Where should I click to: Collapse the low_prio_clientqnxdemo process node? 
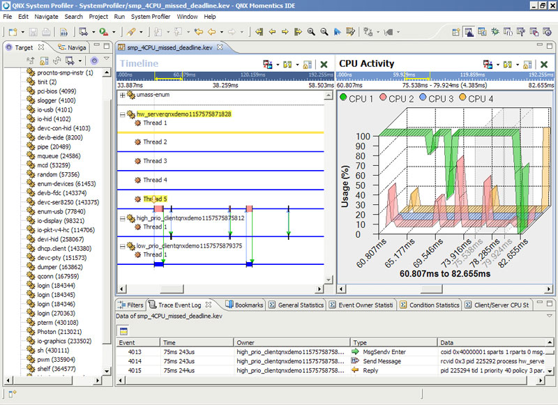point(123,246)
